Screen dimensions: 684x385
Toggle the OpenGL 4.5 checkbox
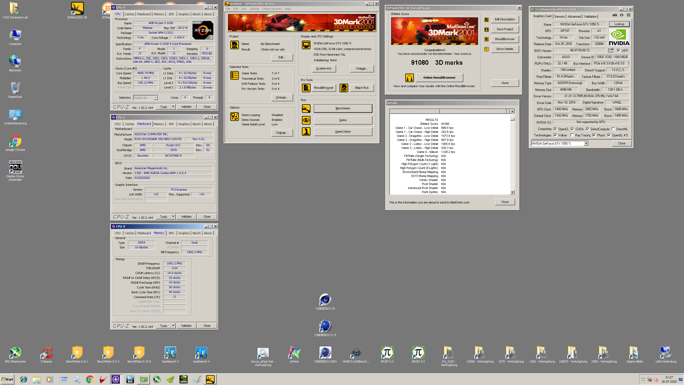pyautogui.click(x=609, y=135)
